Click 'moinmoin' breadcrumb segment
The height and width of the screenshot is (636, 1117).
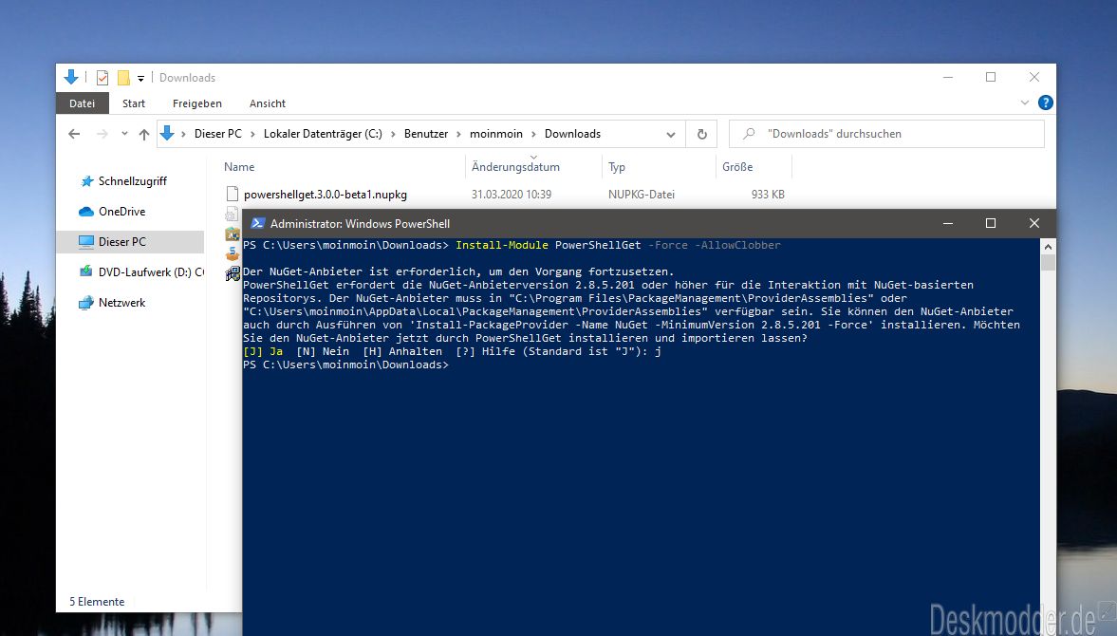click(495, 134)
